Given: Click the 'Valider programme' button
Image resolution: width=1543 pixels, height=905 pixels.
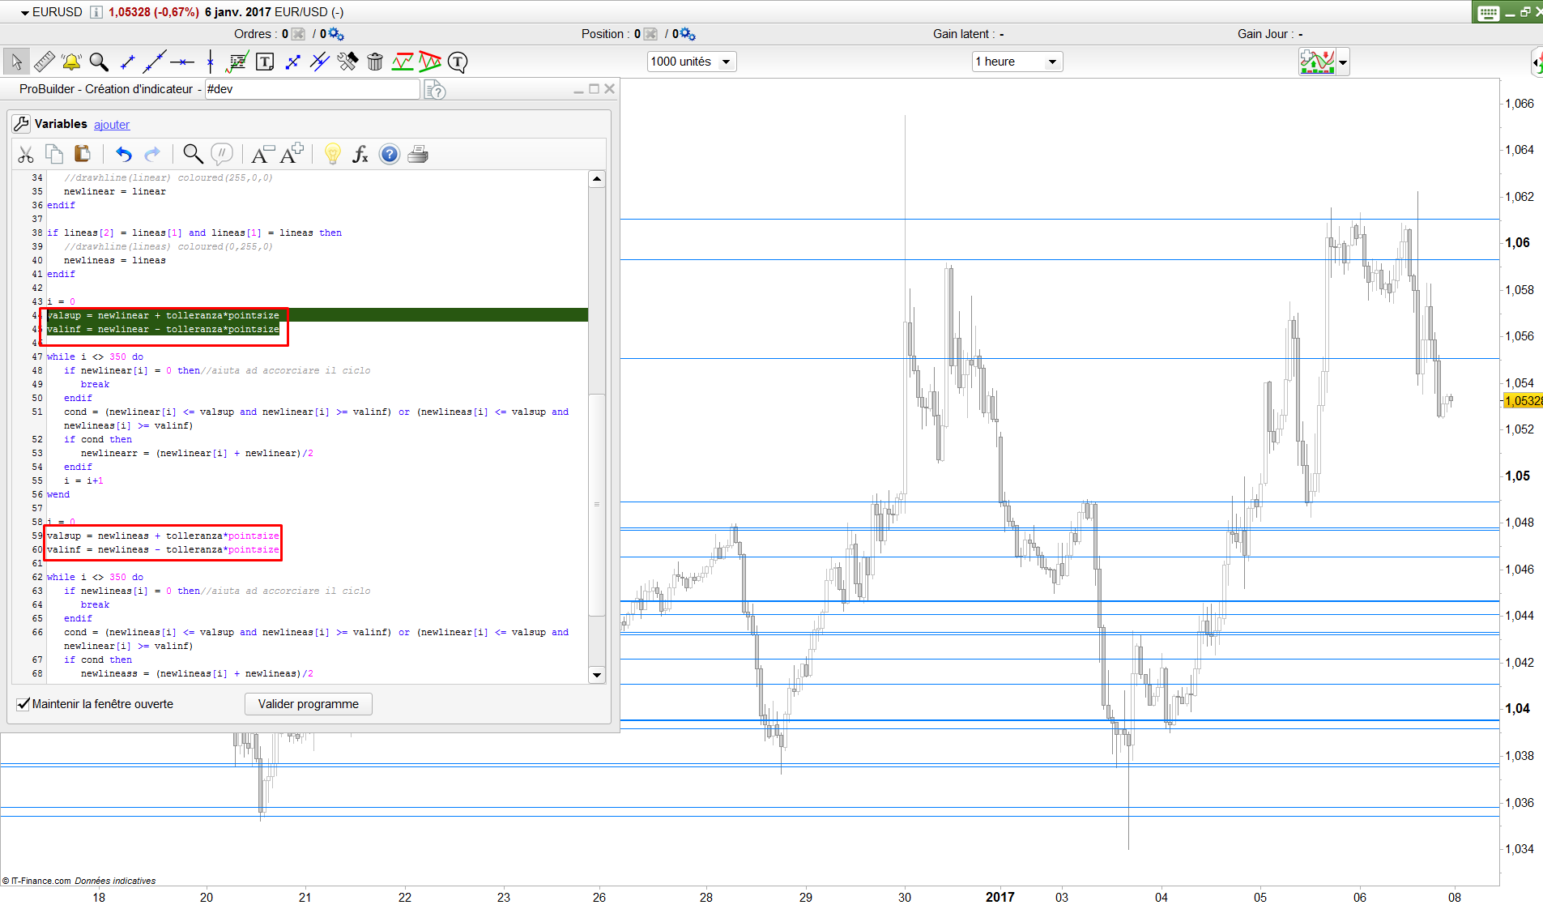Looking at the screenshot, I should point(309,704).
